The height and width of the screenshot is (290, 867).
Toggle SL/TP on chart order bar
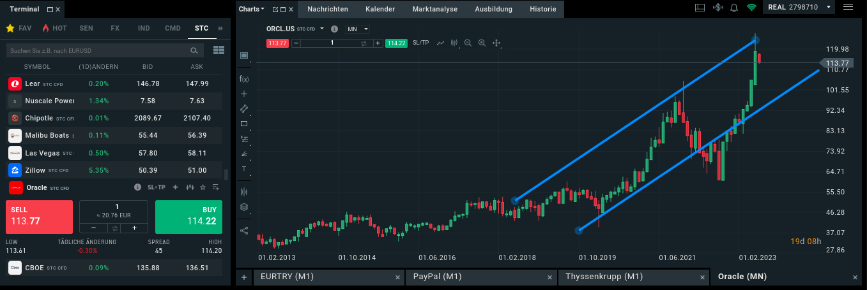(x=421, y=43)
